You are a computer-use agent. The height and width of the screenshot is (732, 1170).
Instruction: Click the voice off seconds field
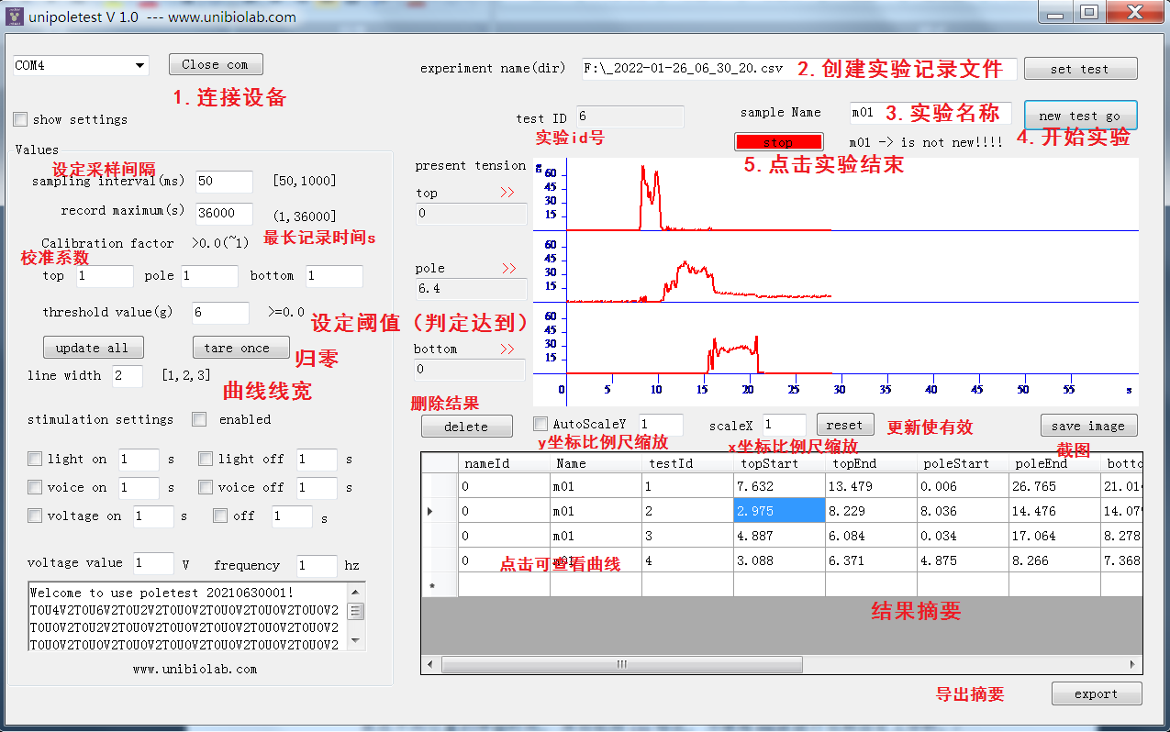click(x=317, y=488)
